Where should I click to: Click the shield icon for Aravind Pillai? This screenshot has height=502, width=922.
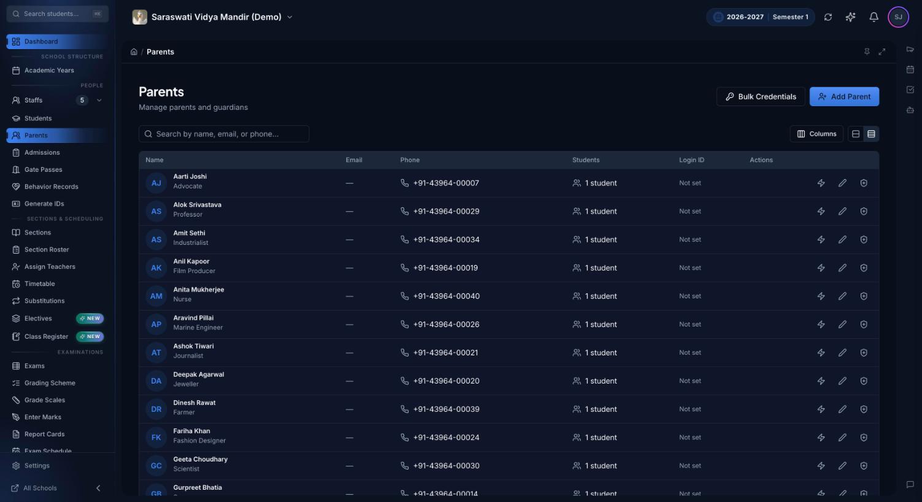(864, 324)
